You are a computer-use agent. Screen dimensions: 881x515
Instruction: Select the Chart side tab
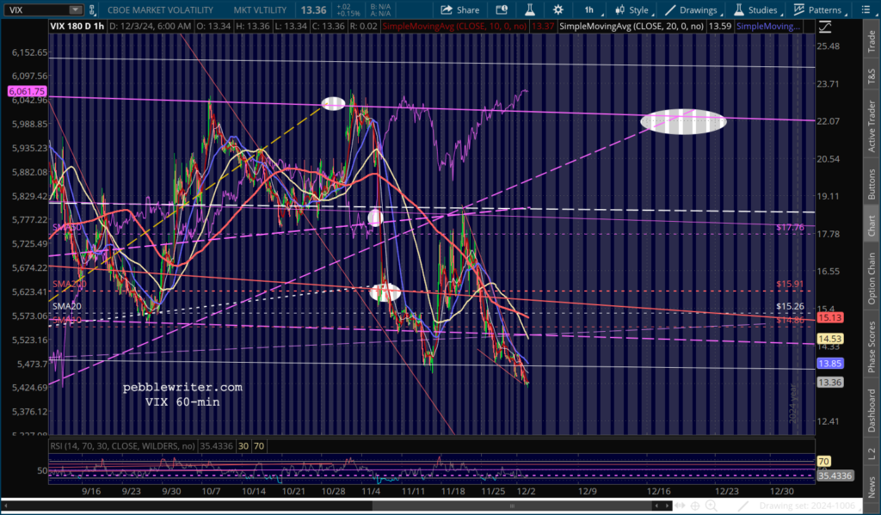872,225
